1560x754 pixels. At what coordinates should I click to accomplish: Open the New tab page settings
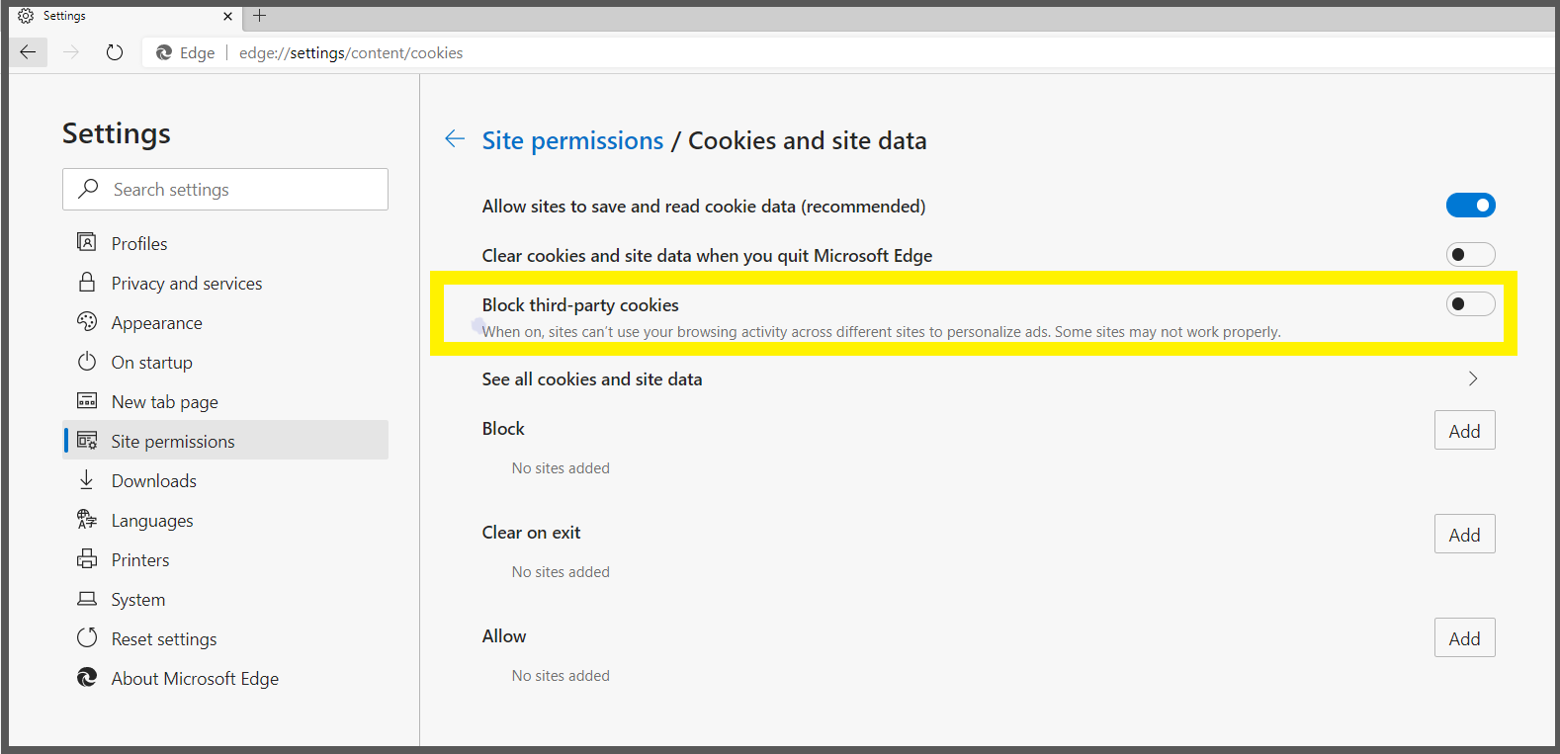point(225,401)
